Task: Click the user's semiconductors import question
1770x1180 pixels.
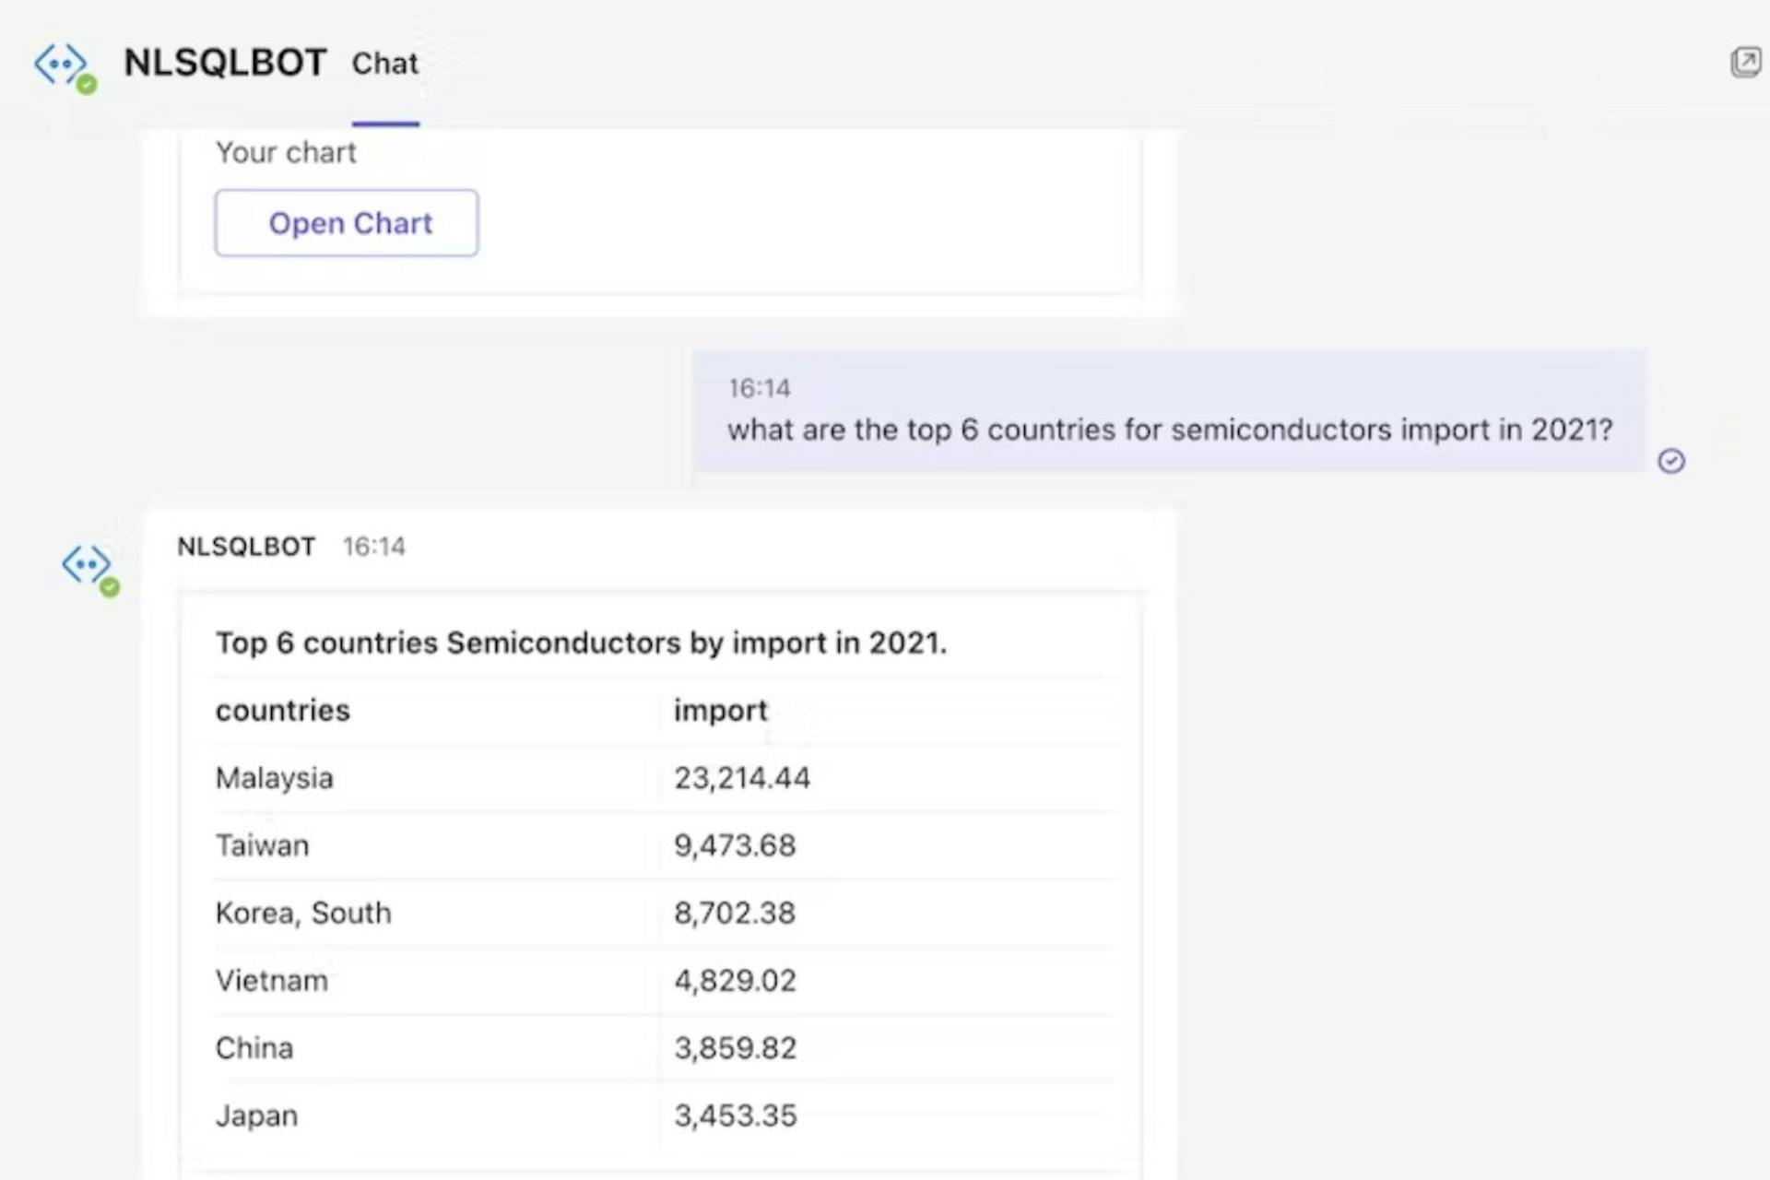Action: [1169, 430]
